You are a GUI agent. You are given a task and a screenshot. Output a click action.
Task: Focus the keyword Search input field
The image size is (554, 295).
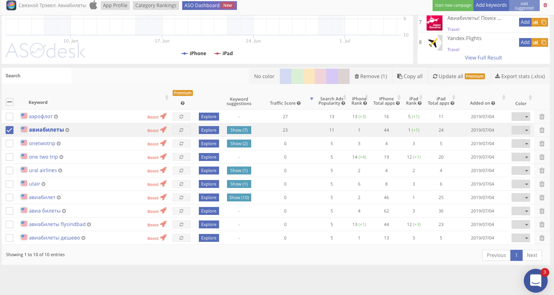[37, 76]
